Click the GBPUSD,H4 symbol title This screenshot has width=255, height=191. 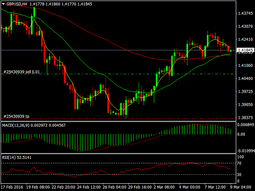[x=17, y=4]
